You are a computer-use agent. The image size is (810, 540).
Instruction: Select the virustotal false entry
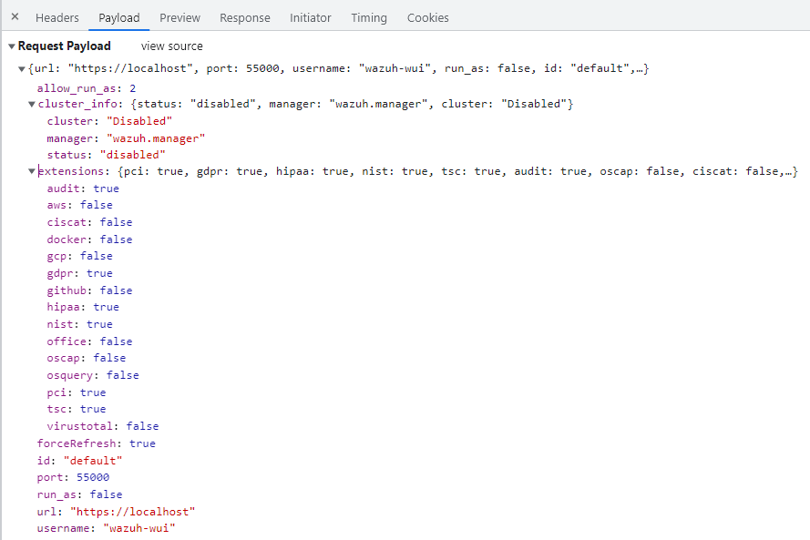click(103, 425)
